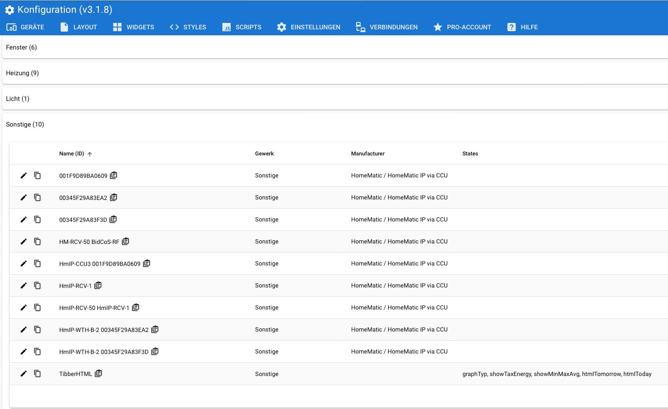Expand the Licht (1) group
668x409 pixels.
click(x=335, y=99)
